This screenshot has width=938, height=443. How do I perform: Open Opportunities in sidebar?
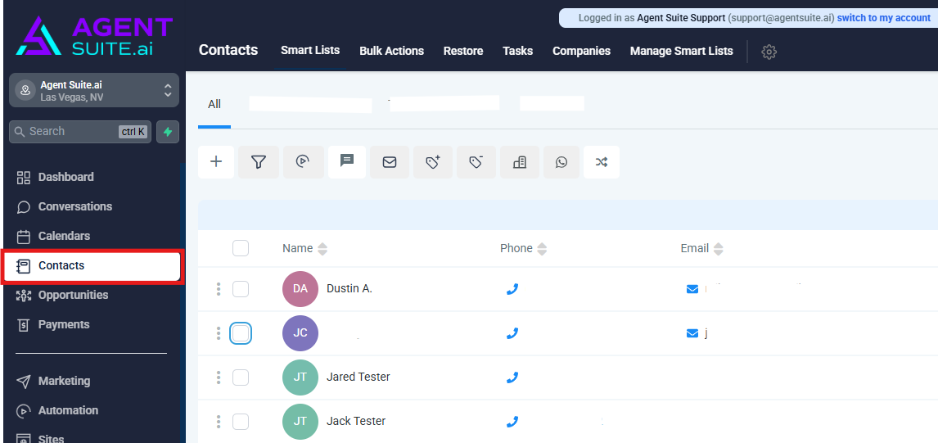click(x=73, y=295)
